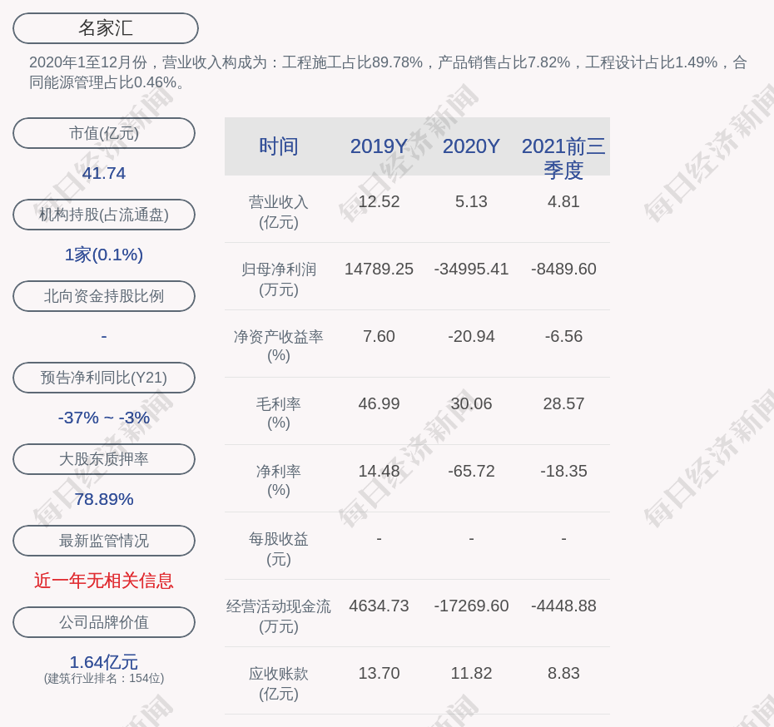Screen dimensions: 774x727
Task: Click the net profit value 14789.25
Action: click(379, 269)
